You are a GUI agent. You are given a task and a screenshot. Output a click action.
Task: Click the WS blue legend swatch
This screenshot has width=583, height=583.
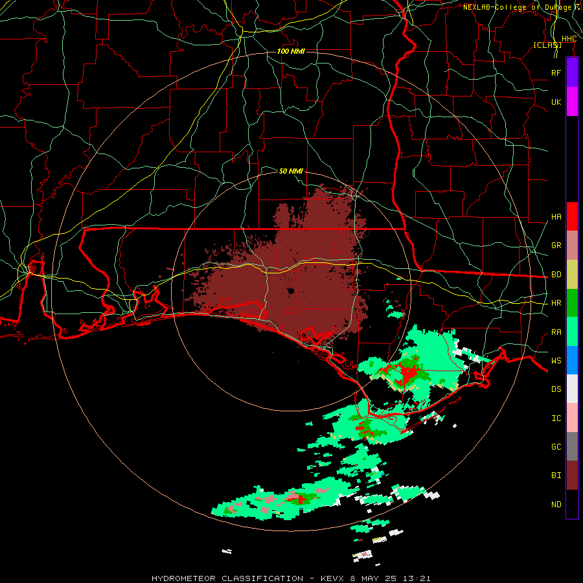click(x=572, y=360)
